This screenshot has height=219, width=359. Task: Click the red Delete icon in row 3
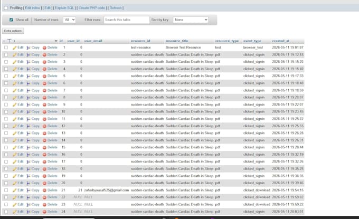point(44,62)
